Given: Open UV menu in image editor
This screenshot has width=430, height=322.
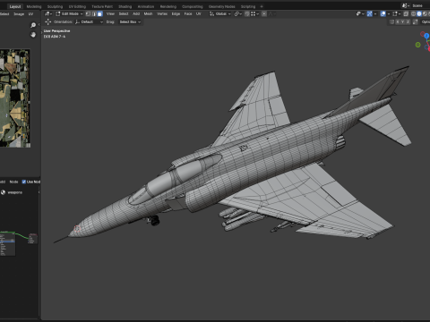Looking at the screenshot, I should (x=30, y=14).
